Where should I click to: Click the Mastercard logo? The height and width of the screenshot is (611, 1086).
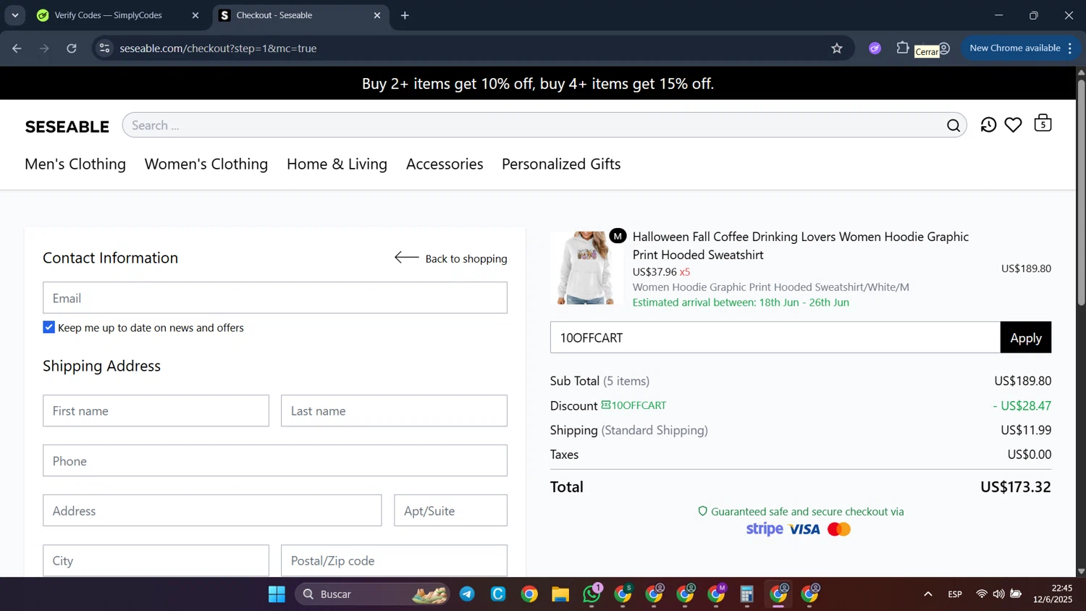(x=839, y=529)
